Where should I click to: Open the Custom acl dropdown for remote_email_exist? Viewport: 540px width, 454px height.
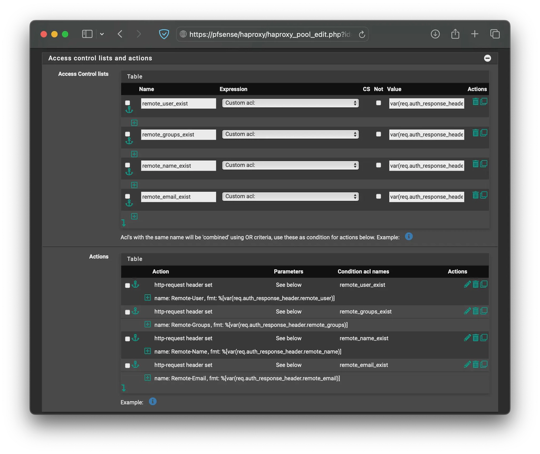point(290,196)
